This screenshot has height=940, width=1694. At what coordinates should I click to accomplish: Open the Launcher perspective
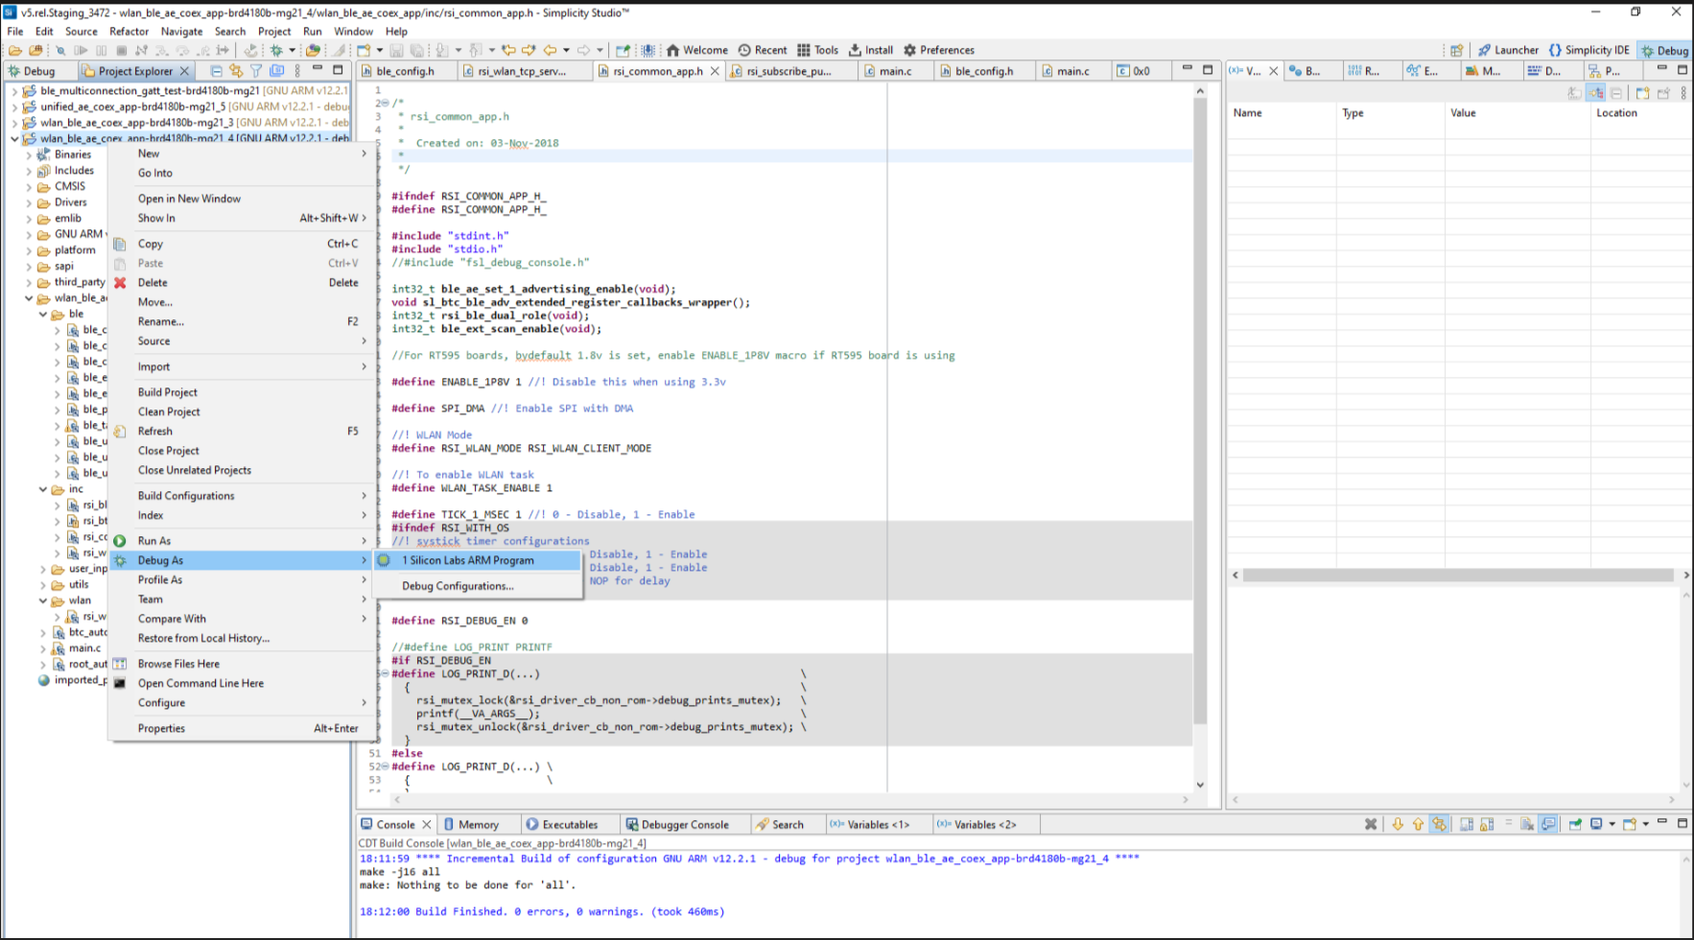point(1508,50)
